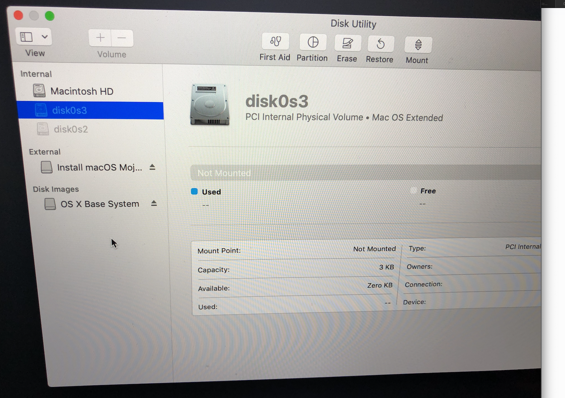Click the 'Owners:' label

click(x=420, y=266)
